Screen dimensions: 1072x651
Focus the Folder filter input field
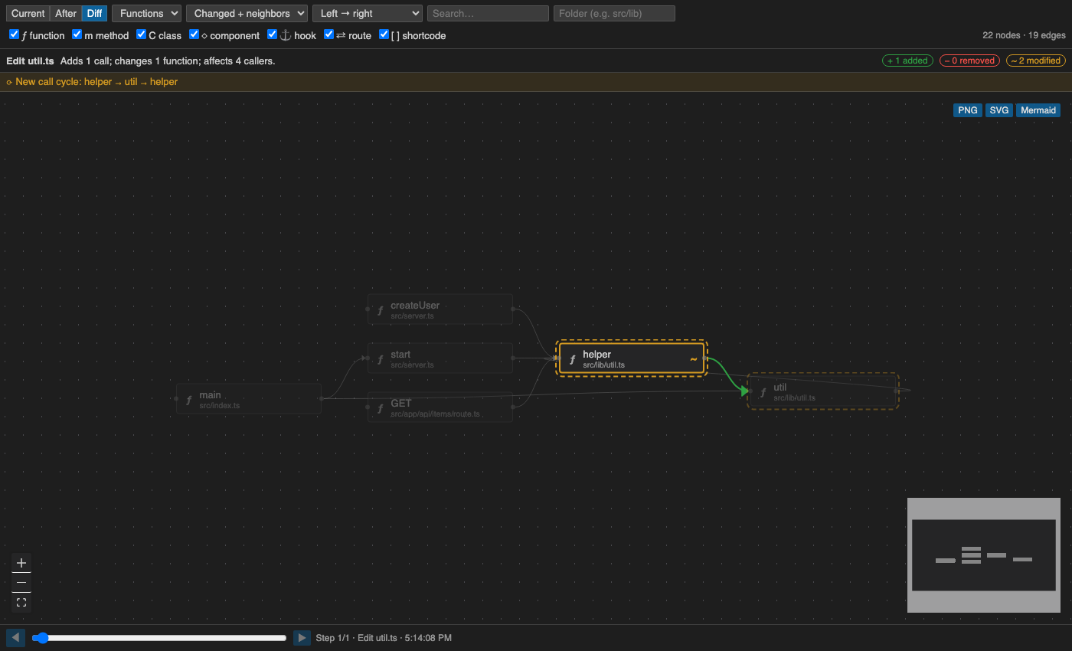click(614, 13)
